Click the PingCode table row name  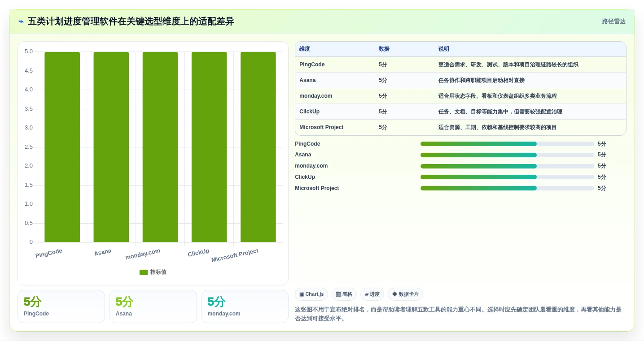(x=312, y=65)
